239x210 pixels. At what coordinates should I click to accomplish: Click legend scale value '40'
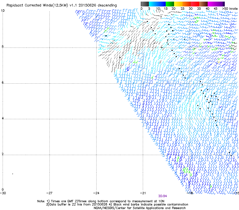(207, 9)
